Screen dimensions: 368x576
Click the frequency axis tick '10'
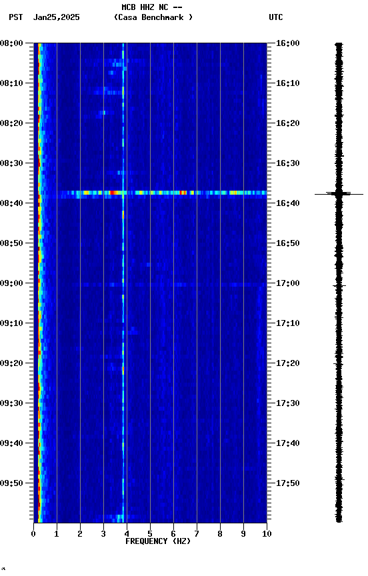(267, 534)
